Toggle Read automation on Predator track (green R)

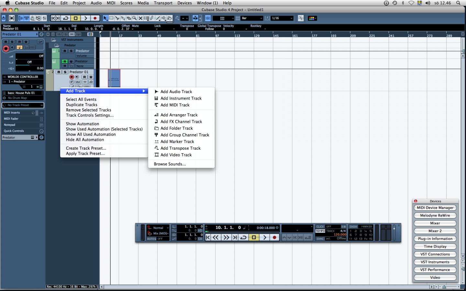pyautogui.click(x=65, y=61)
